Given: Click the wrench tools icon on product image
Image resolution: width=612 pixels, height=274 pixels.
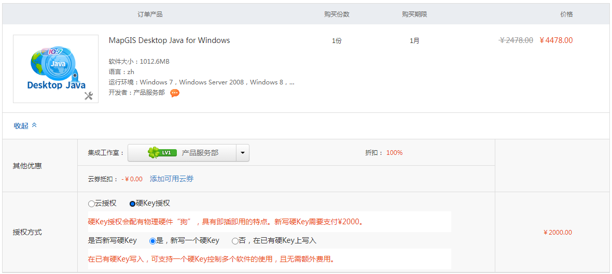Looking at the screenshot, I should pos(89,96).
